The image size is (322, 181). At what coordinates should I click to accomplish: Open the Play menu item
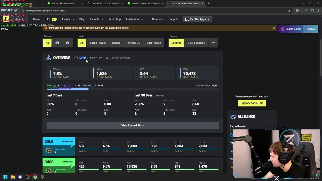pos(82,19)
